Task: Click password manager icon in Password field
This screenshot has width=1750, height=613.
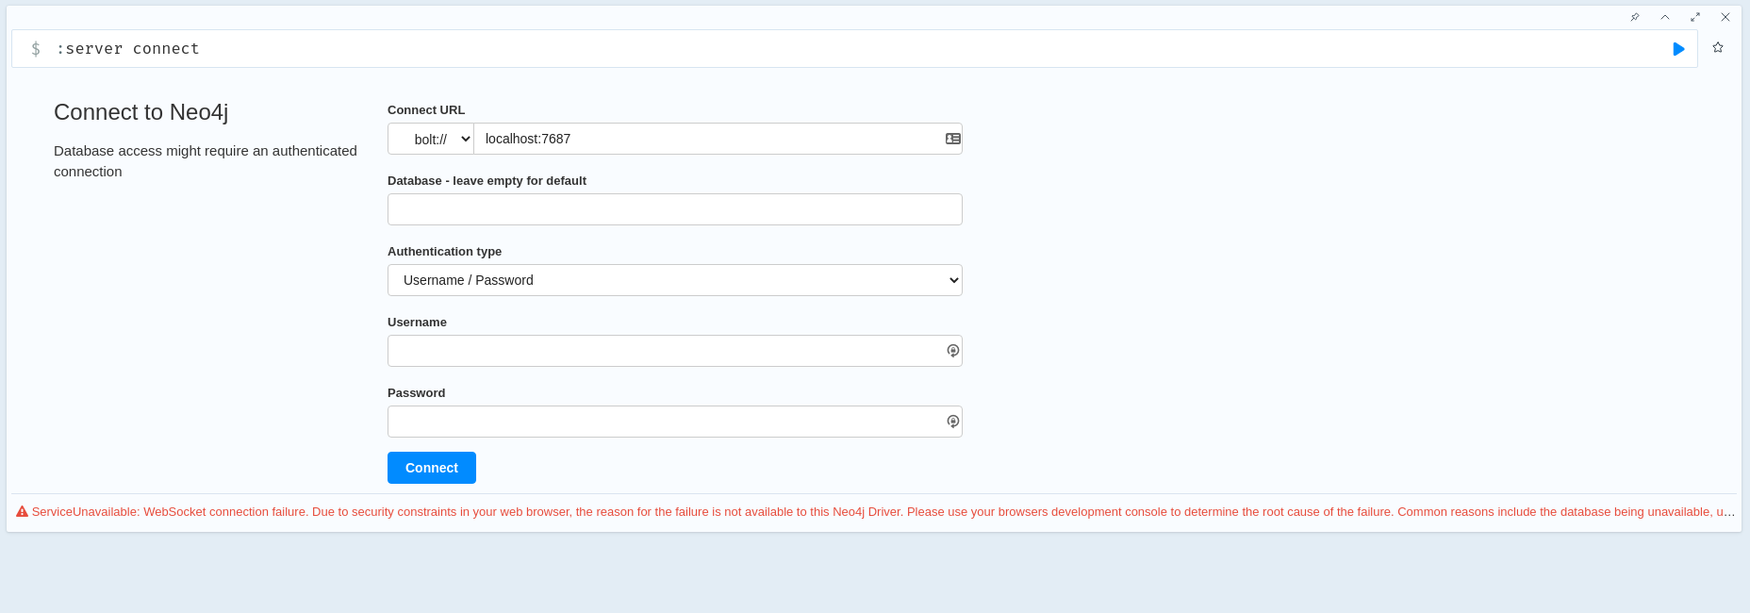Action: click(953, 422)
